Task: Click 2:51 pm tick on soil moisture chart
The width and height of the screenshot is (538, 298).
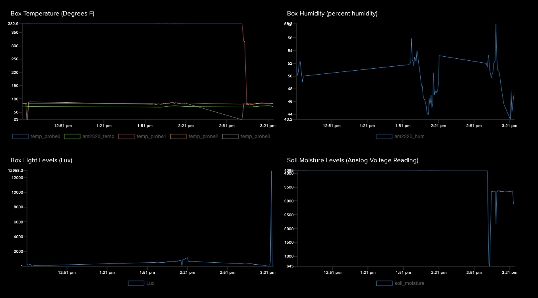Action: tap(475, 272)
